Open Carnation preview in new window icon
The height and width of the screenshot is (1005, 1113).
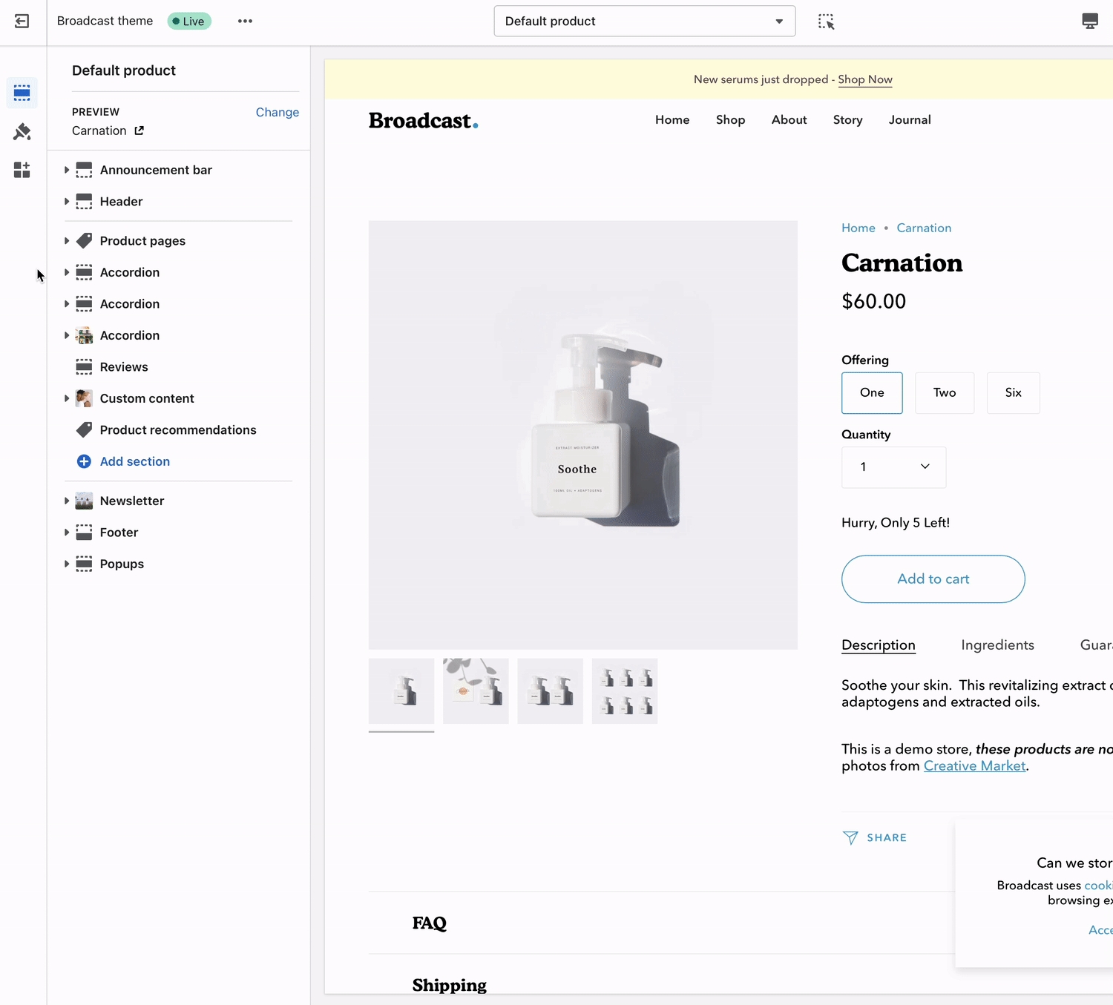[139, 131]
